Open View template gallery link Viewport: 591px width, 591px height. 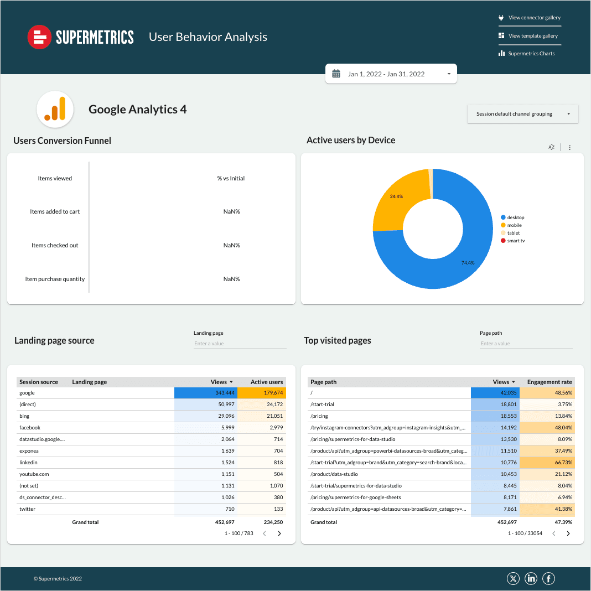pyautogui.click(x=532, y=36)
